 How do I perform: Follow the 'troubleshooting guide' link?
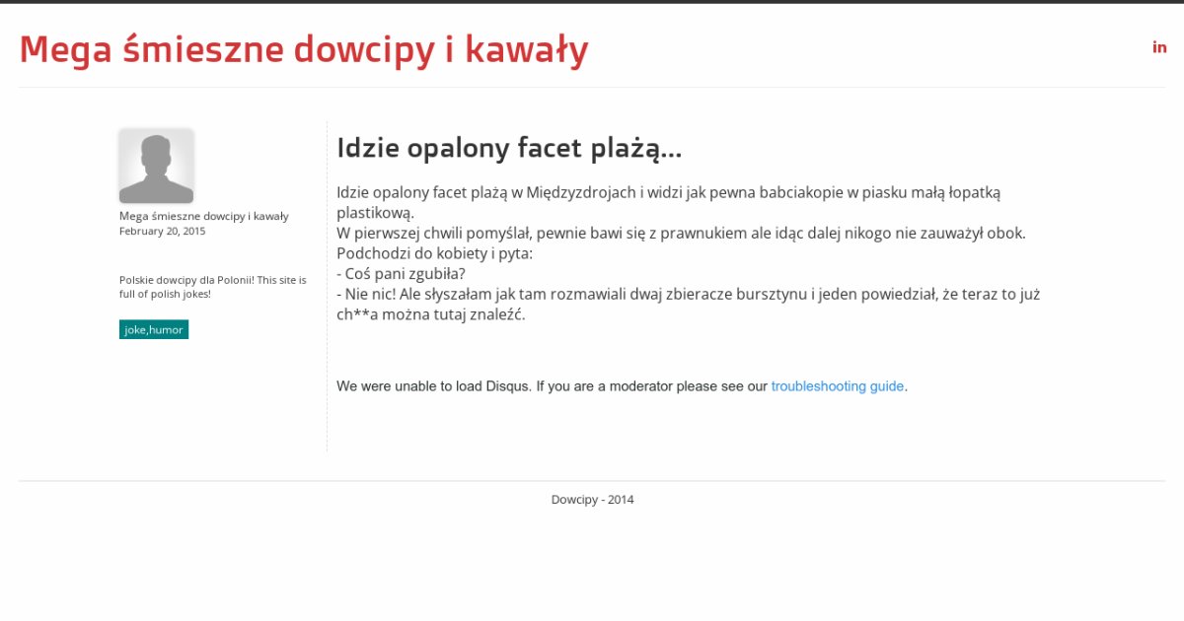pos(837,386)
